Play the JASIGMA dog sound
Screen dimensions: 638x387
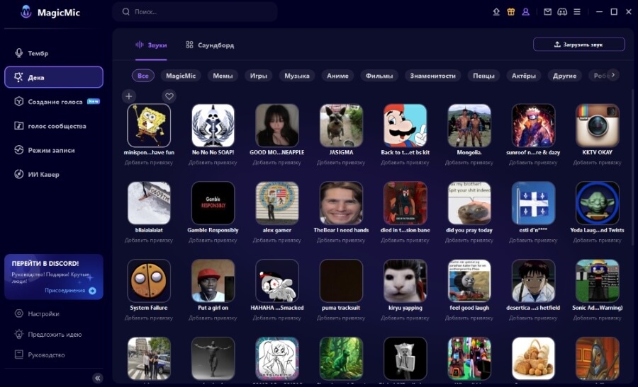pos(341,125)
